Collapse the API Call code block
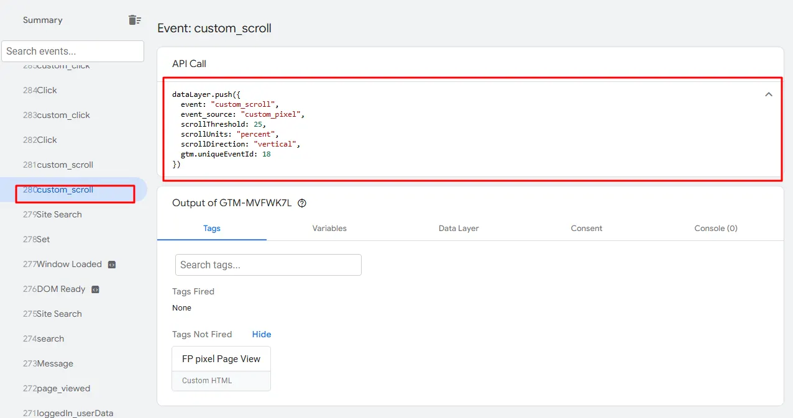Image resolution: width=793 pixels, height=418 pixels. point(769,94)
